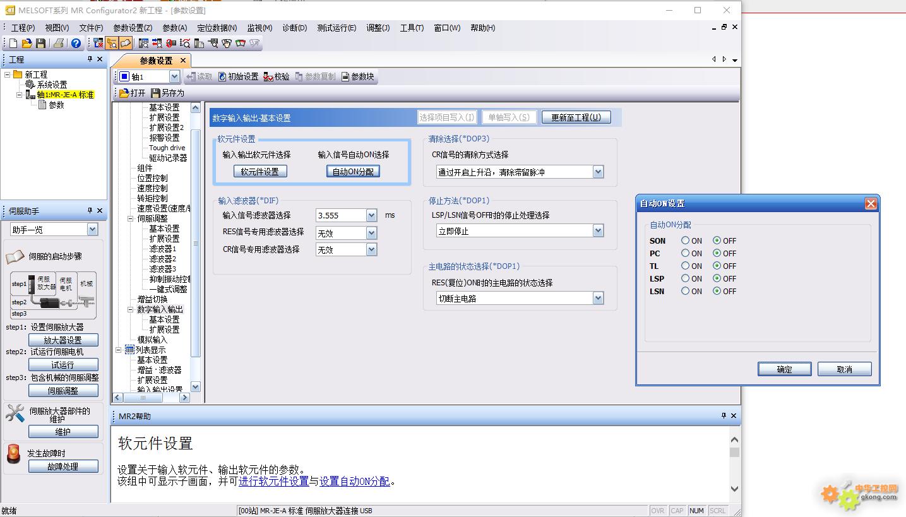Set SON to ON

click(686, 241)
